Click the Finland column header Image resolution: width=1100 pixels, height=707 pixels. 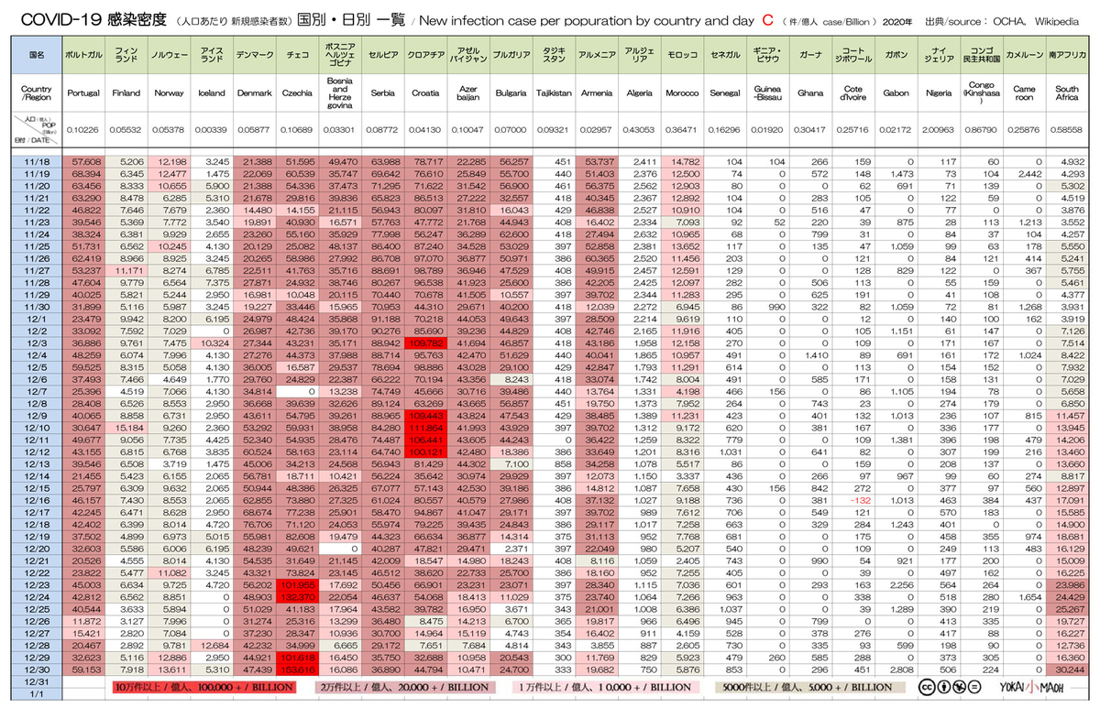[126, 93]
